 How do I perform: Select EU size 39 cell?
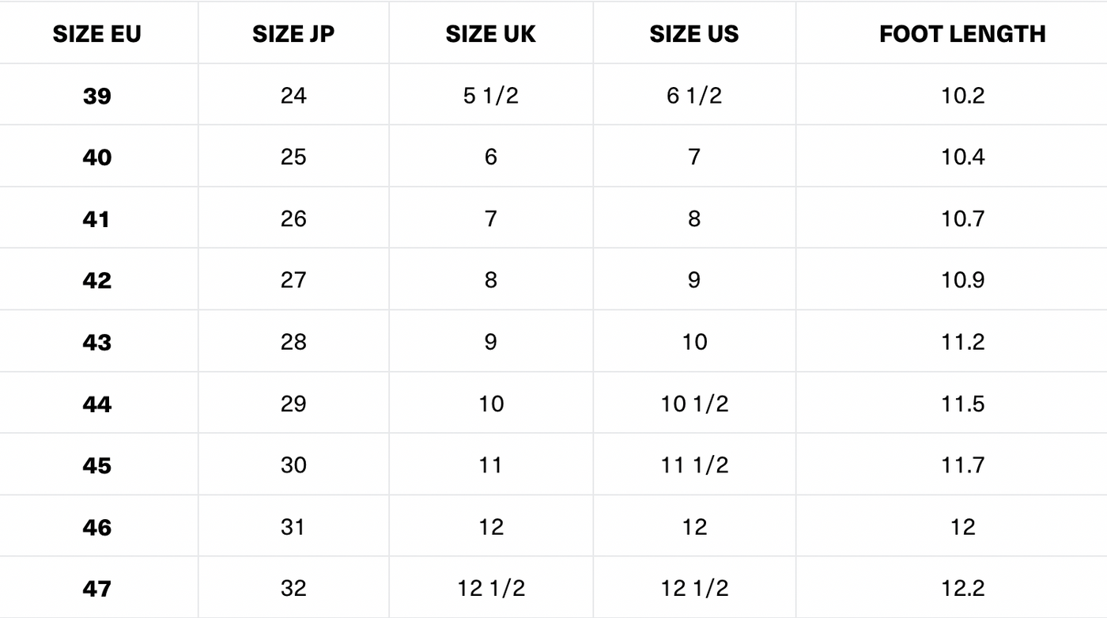pos(96,96)
